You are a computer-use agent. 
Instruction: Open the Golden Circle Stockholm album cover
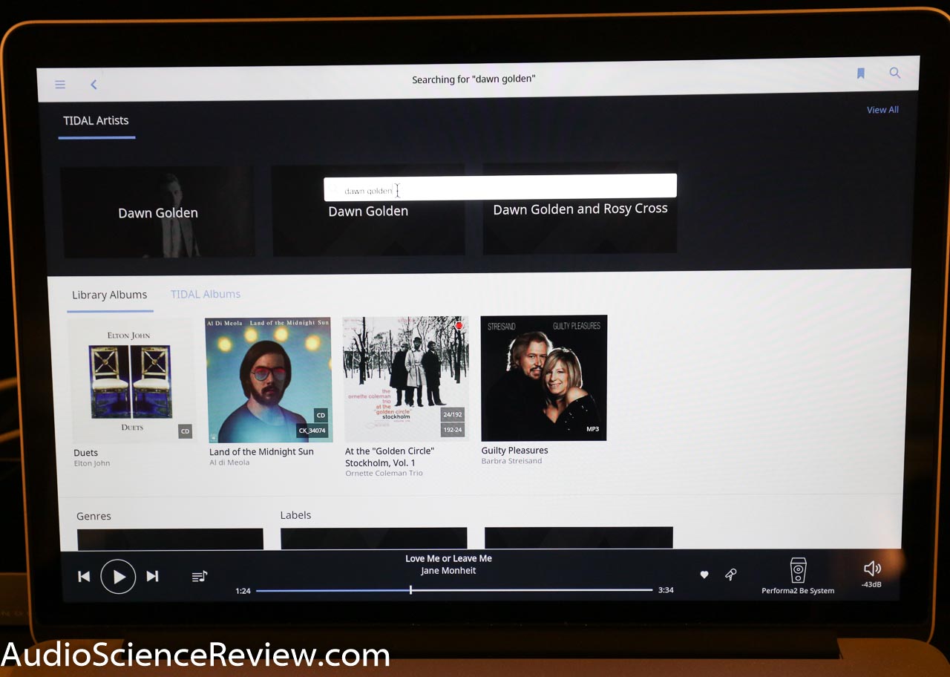click(406, 379)
